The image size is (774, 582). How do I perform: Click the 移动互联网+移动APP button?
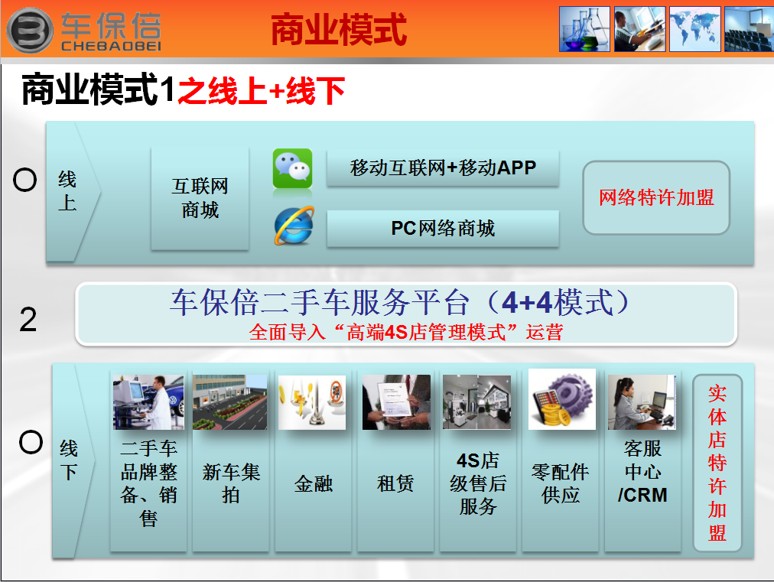point(441,168)
